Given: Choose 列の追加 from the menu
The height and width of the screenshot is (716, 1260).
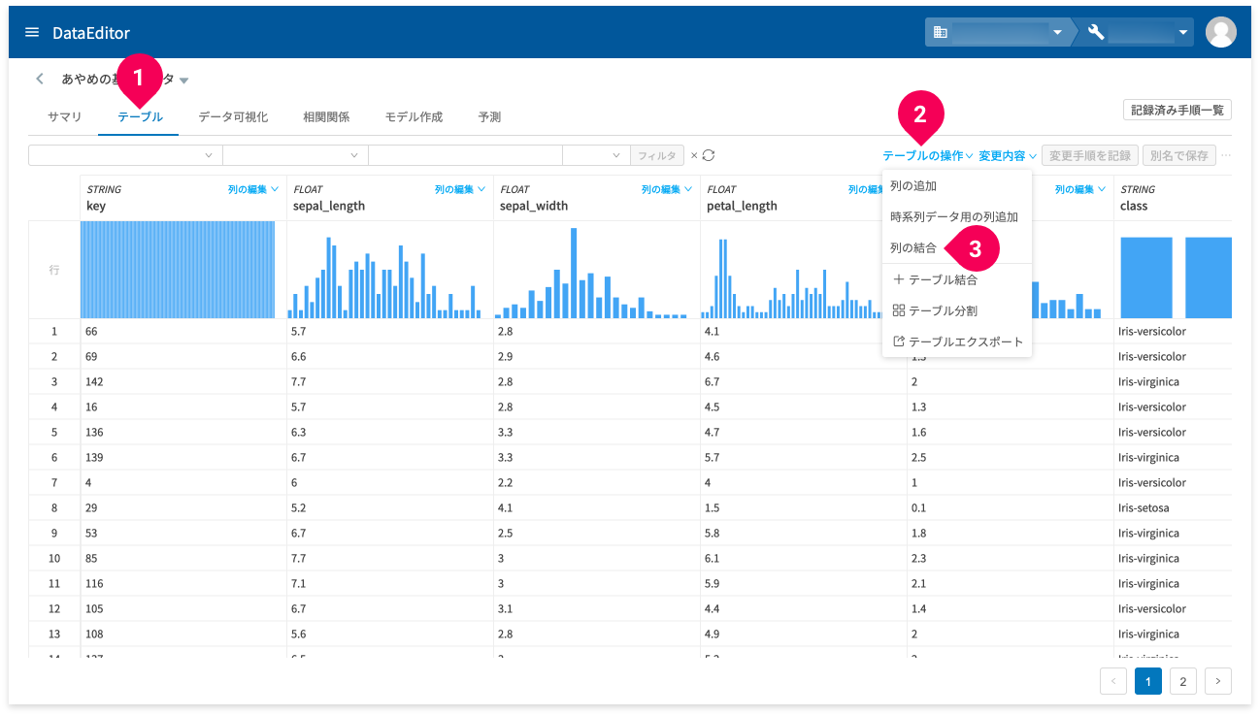Looking at the screenshot, I should (956, 185).
